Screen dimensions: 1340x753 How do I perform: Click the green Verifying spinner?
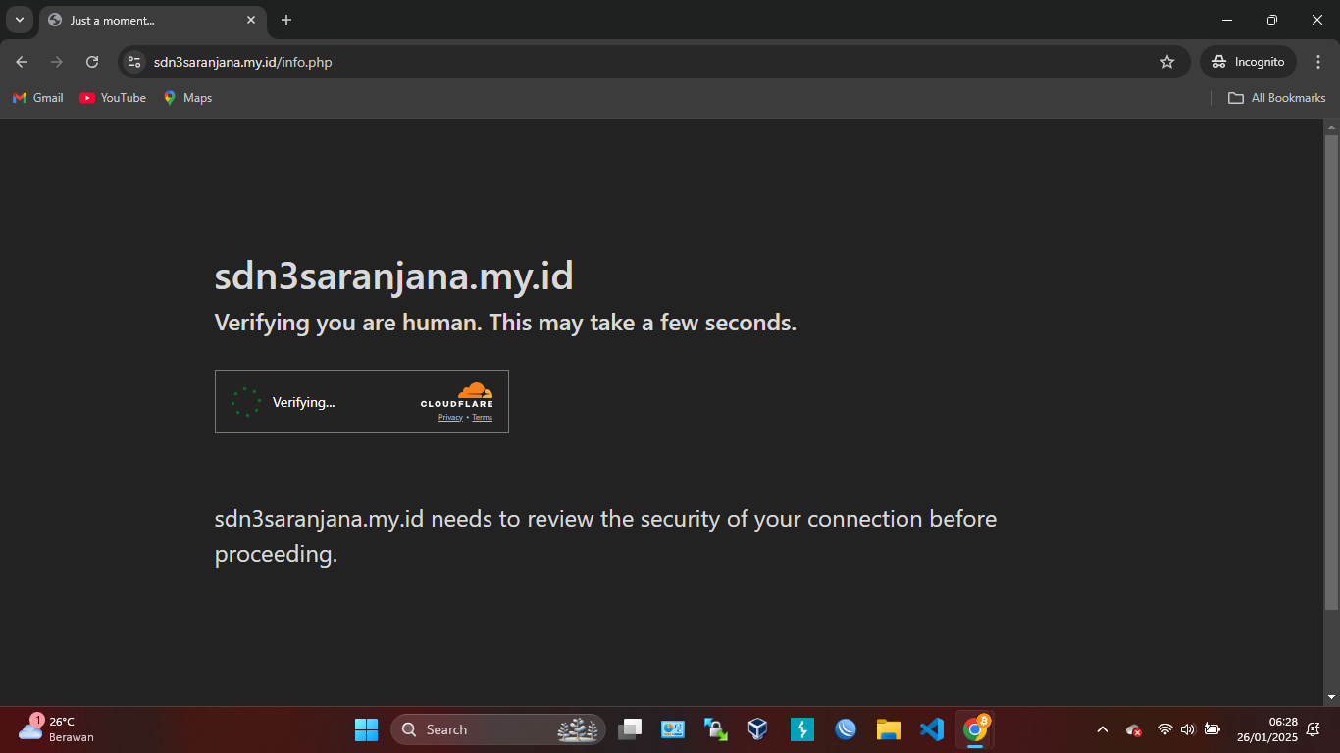coord(245,402)
